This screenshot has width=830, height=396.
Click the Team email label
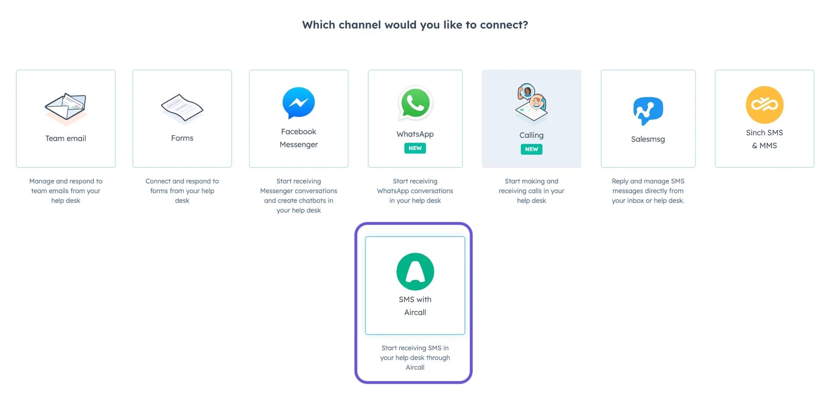[66, 138]
